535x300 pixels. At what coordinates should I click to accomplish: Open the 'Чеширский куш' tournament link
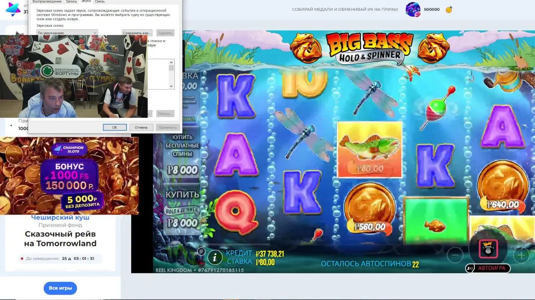click(x=60, y=217)
